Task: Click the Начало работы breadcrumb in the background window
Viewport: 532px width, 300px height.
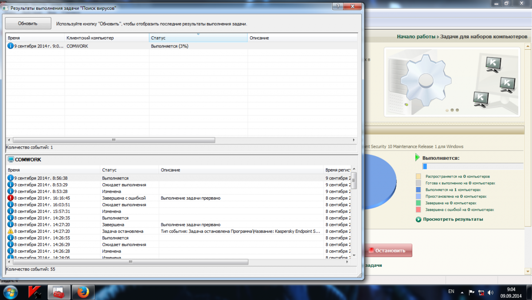Action: [416, 37]
